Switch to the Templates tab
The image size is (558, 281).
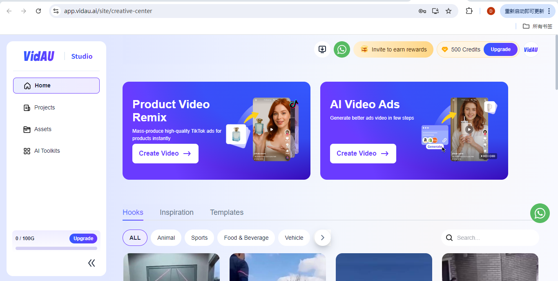[226, 212]
